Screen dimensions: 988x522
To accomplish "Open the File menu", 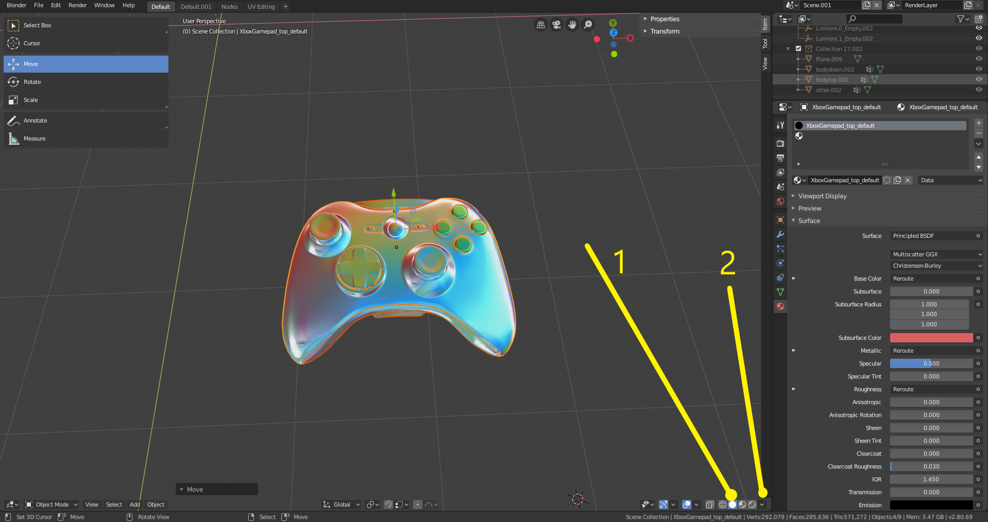I will [39, 5].
